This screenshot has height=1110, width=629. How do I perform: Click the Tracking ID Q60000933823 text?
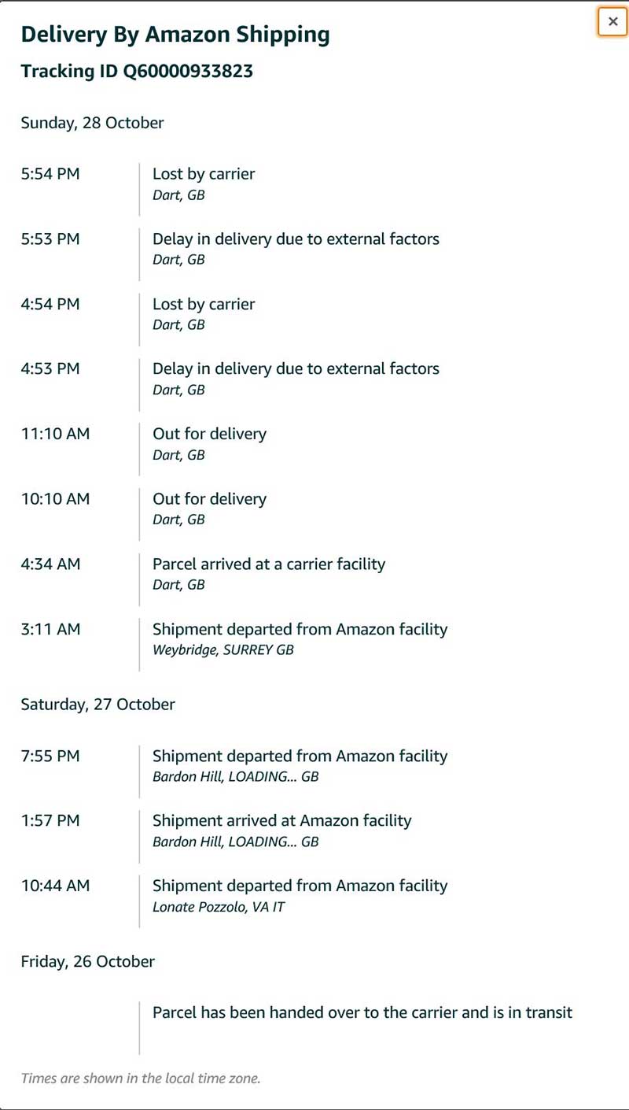[137, 72]
